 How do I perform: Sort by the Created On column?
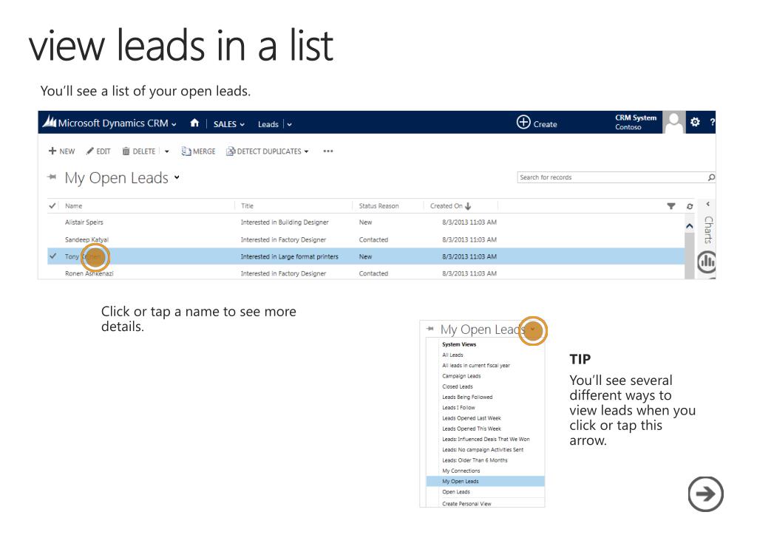(x=450, y=206)
